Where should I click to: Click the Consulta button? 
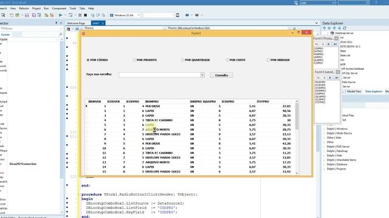pyautogui.click(x=221, y=75)
